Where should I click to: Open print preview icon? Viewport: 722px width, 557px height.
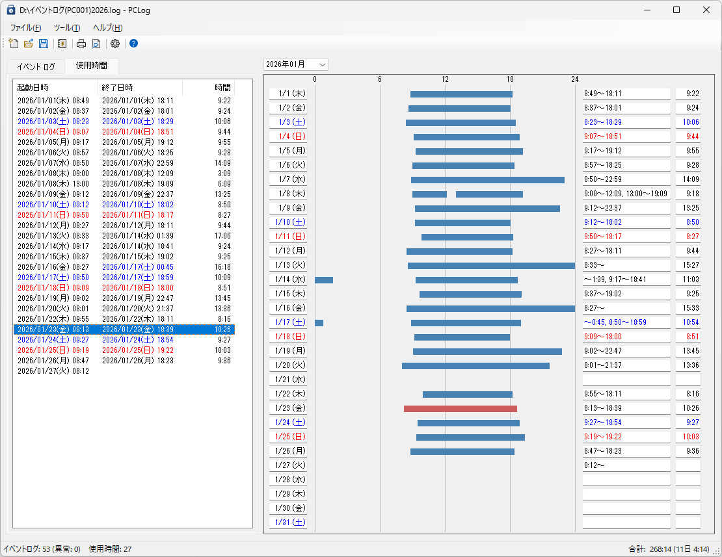point(96,44)
